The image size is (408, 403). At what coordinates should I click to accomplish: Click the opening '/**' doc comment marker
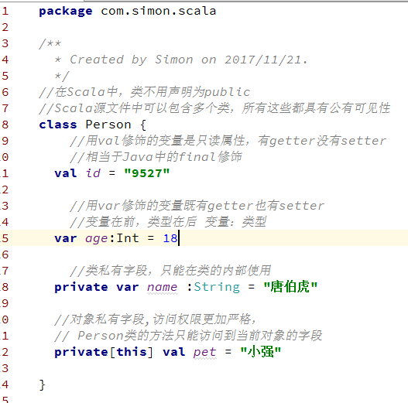pyautogui.click(x=50, y=43)
